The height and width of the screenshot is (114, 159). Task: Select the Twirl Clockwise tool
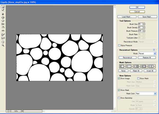pyautogui.click(x=3, y=14)
